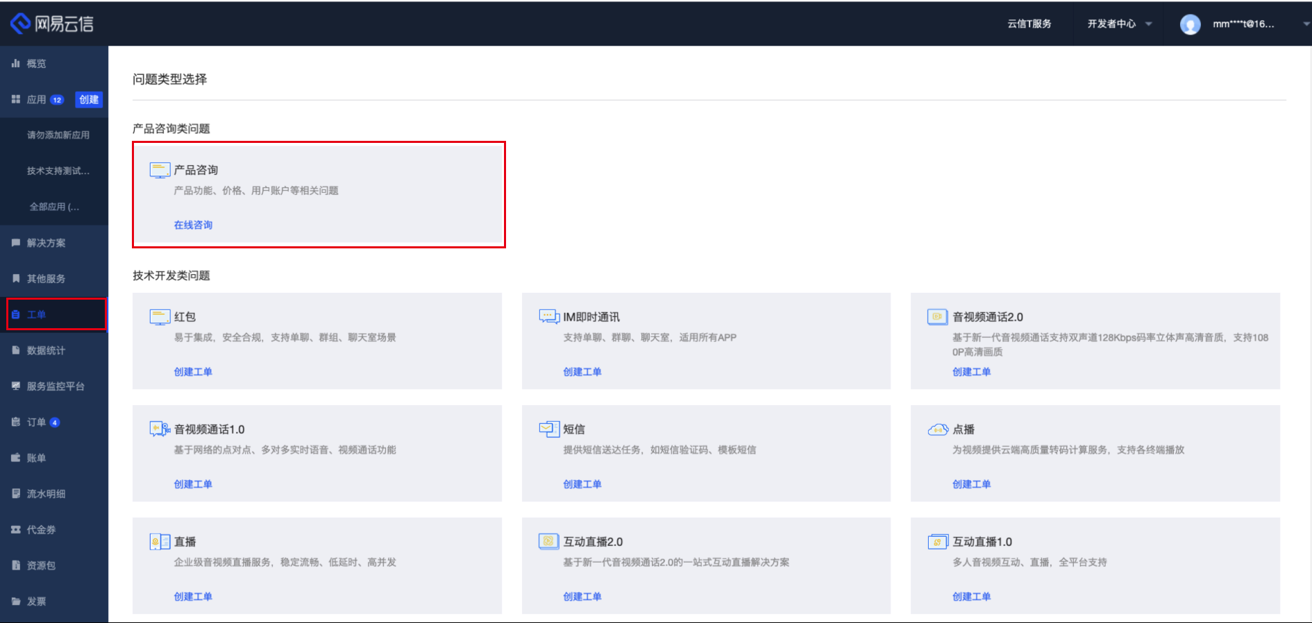Open 服务监控平台 in the sidebar
Image resolution: width=1312 pixels, height=623 pixels.
[54, 386]
